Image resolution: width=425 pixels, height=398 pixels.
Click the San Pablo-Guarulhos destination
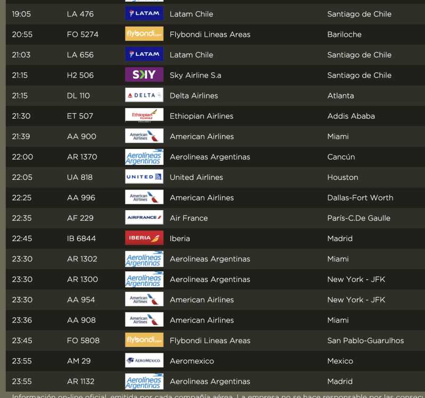365,341
